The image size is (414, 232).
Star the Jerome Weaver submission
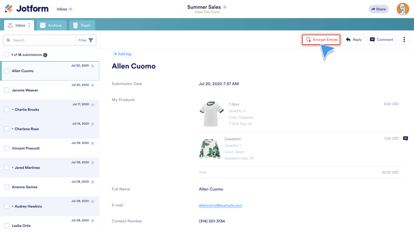click(93, 85)
